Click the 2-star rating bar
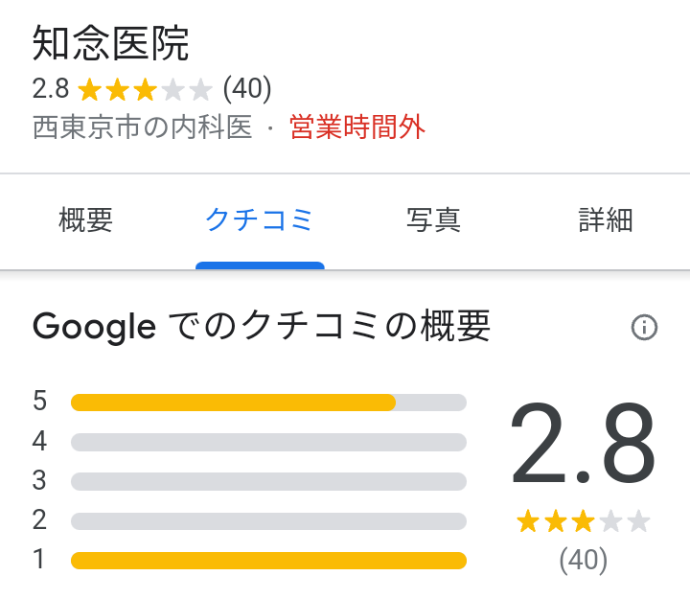This screenshot has height=599, width=690. pyautogui.click(x=268, y=520)
